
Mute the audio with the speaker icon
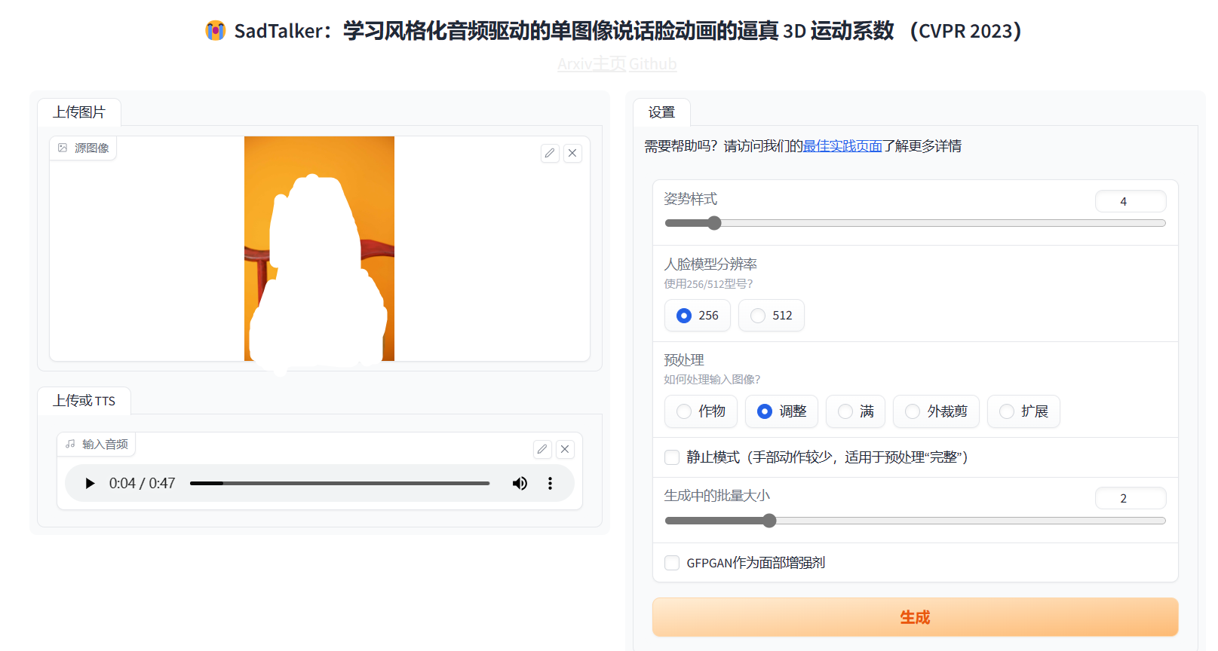click(520, 483)
